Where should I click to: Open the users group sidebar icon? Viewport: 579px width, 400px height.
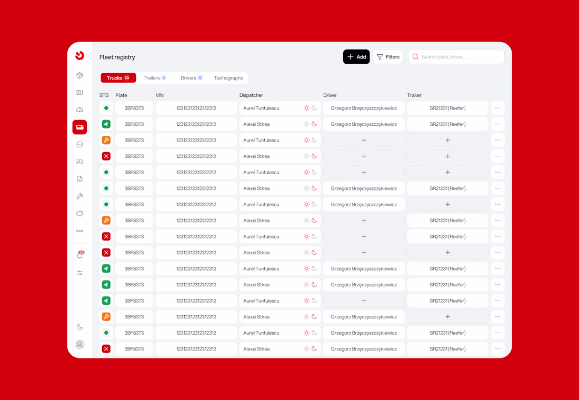click(80, 162)
